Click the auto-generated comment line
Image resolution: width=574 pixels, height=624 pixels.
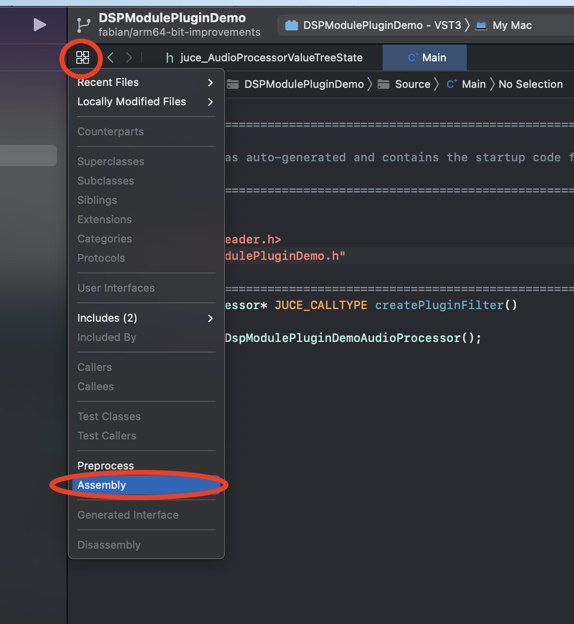(x=400, y=157)
